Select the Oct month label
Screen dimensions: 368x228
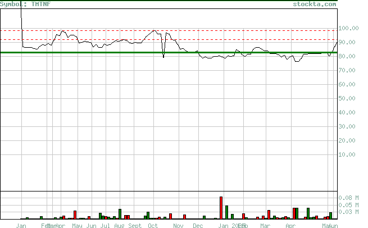point(153,226)
